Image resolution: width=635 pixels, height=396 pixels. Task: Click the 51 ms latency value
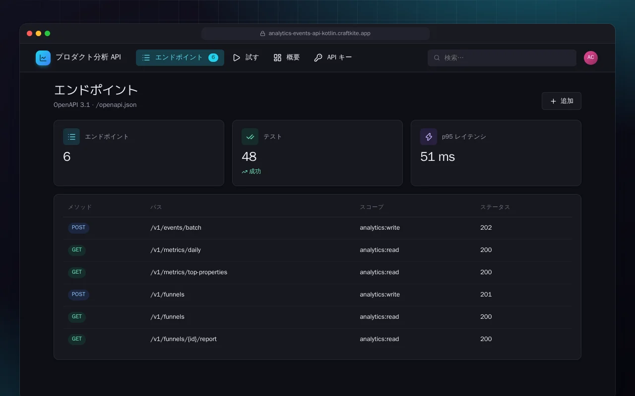click(x=438, y=156)
